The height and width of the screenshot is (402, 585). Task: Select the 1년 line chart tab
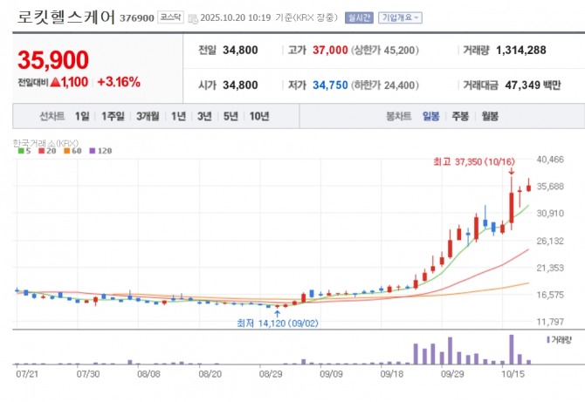tap(179, 116)
